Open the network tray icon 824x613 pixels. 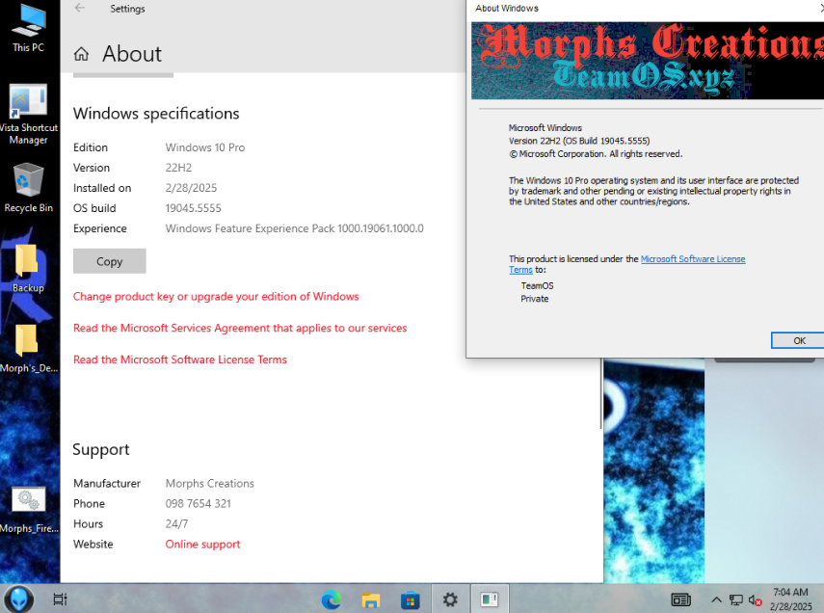(735, 600)
